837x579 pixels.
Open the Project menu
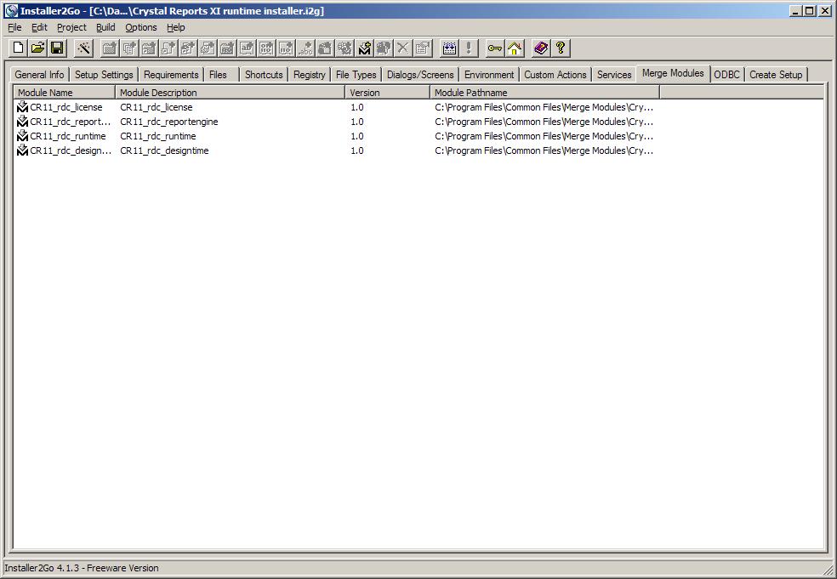pos(71,27)
